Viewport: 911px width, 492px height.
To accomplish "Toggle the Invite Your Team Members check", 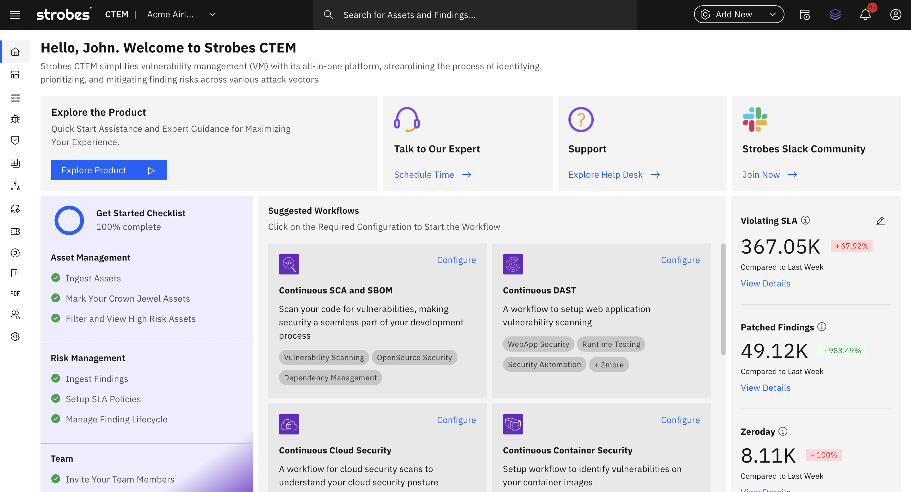I will (56, 479).
